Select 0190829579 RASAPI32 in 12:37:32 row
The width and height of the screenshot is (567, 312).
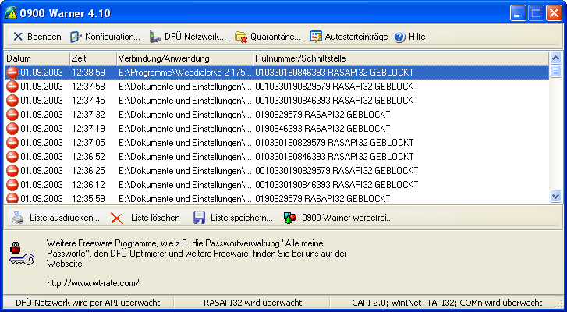[x=299, y=114]
